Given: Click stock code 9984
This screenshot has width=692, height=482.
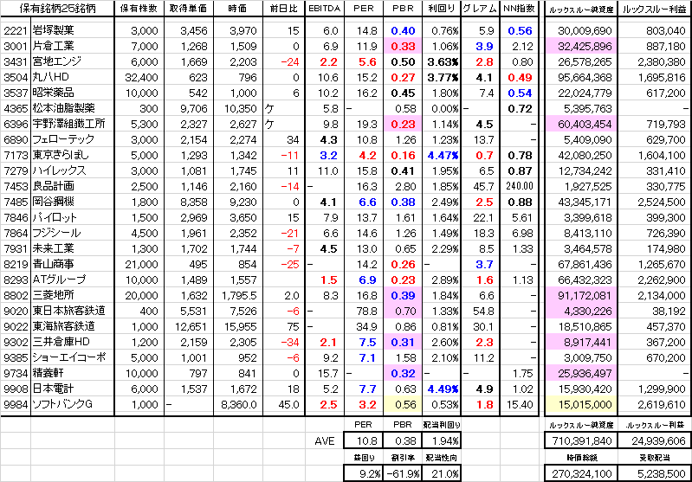Looking at the screenshot, I should click(16, 404).
